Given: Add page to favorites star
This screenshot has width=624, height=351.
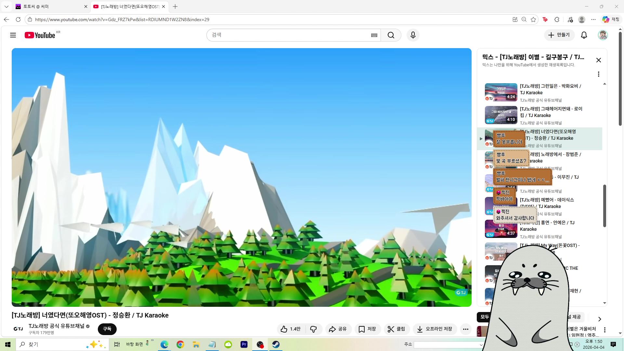Looking at the screenshot, I should point(533,19).
